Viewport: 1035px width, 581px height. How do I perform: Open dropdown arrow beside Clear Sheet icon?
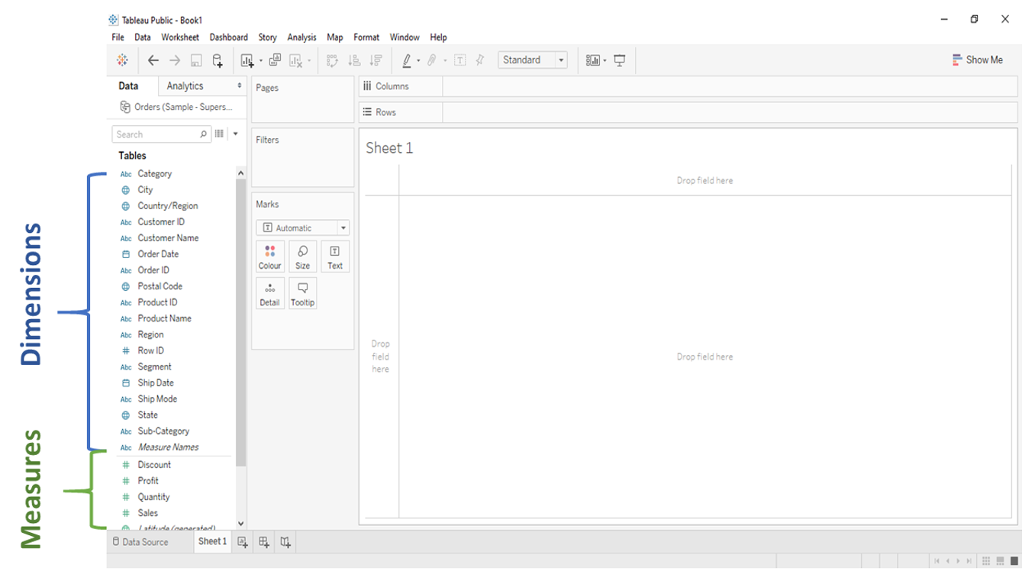[308, 61]
